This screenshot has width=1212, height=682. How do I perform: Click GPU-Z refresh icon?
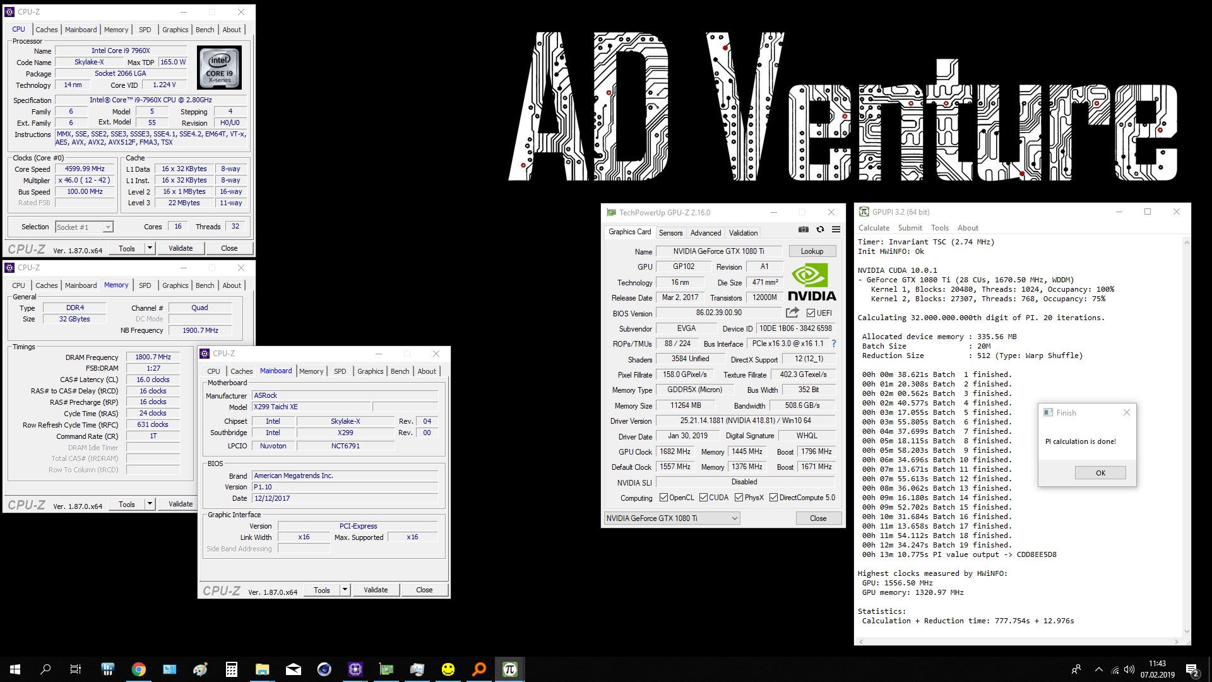tap(820, 229)
